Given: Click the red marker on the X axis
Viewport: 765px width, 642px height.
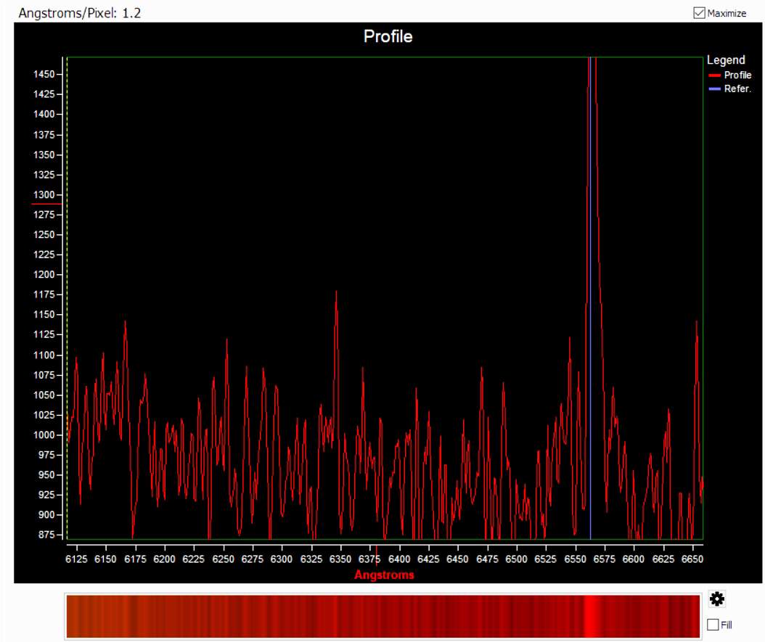Looking at the screenshot, I should [377, 549].
